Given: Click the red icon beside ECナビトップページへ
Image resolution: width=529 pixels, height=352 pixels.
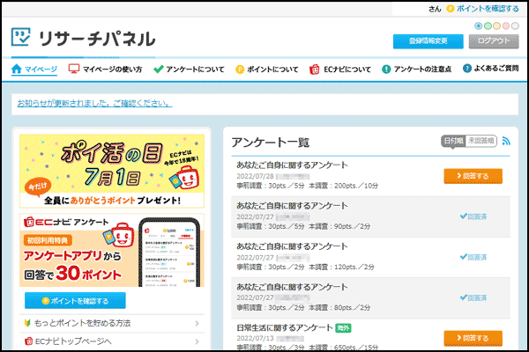Looking at the screenshot, I should point(29,341).
